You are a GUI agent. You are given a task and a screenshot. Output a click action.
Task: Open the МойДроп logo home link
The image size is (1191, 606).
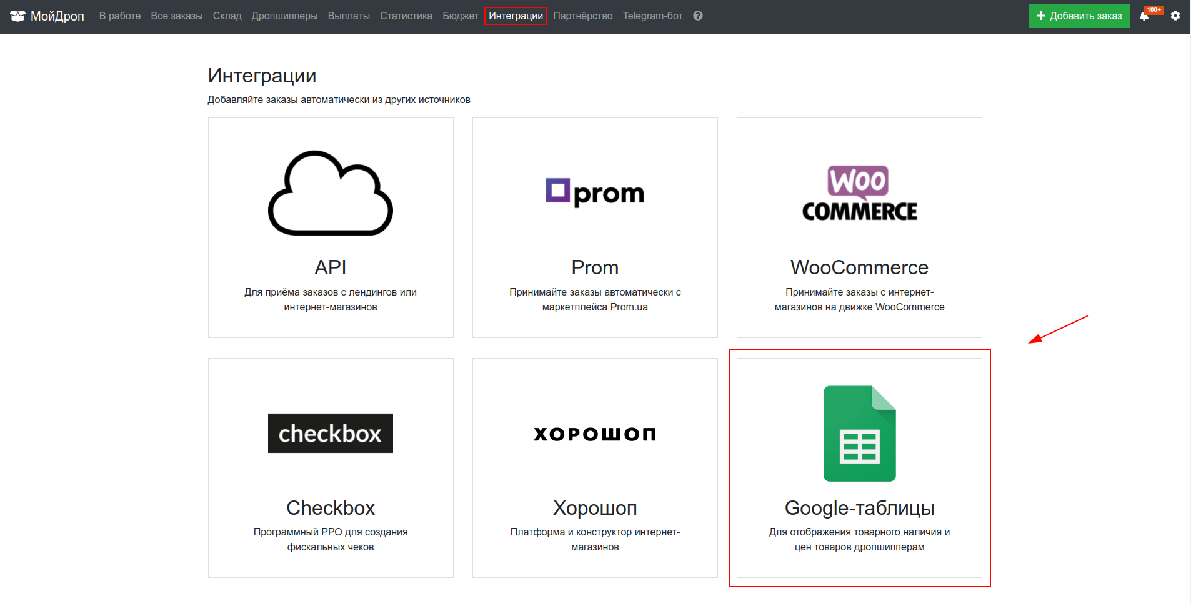pyautogui.click(x=47, y=16)
